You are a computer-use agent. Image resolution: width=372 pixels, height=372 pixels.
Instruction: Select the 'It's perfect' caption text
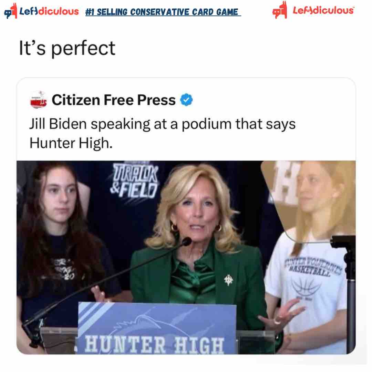tap(67, 49)
